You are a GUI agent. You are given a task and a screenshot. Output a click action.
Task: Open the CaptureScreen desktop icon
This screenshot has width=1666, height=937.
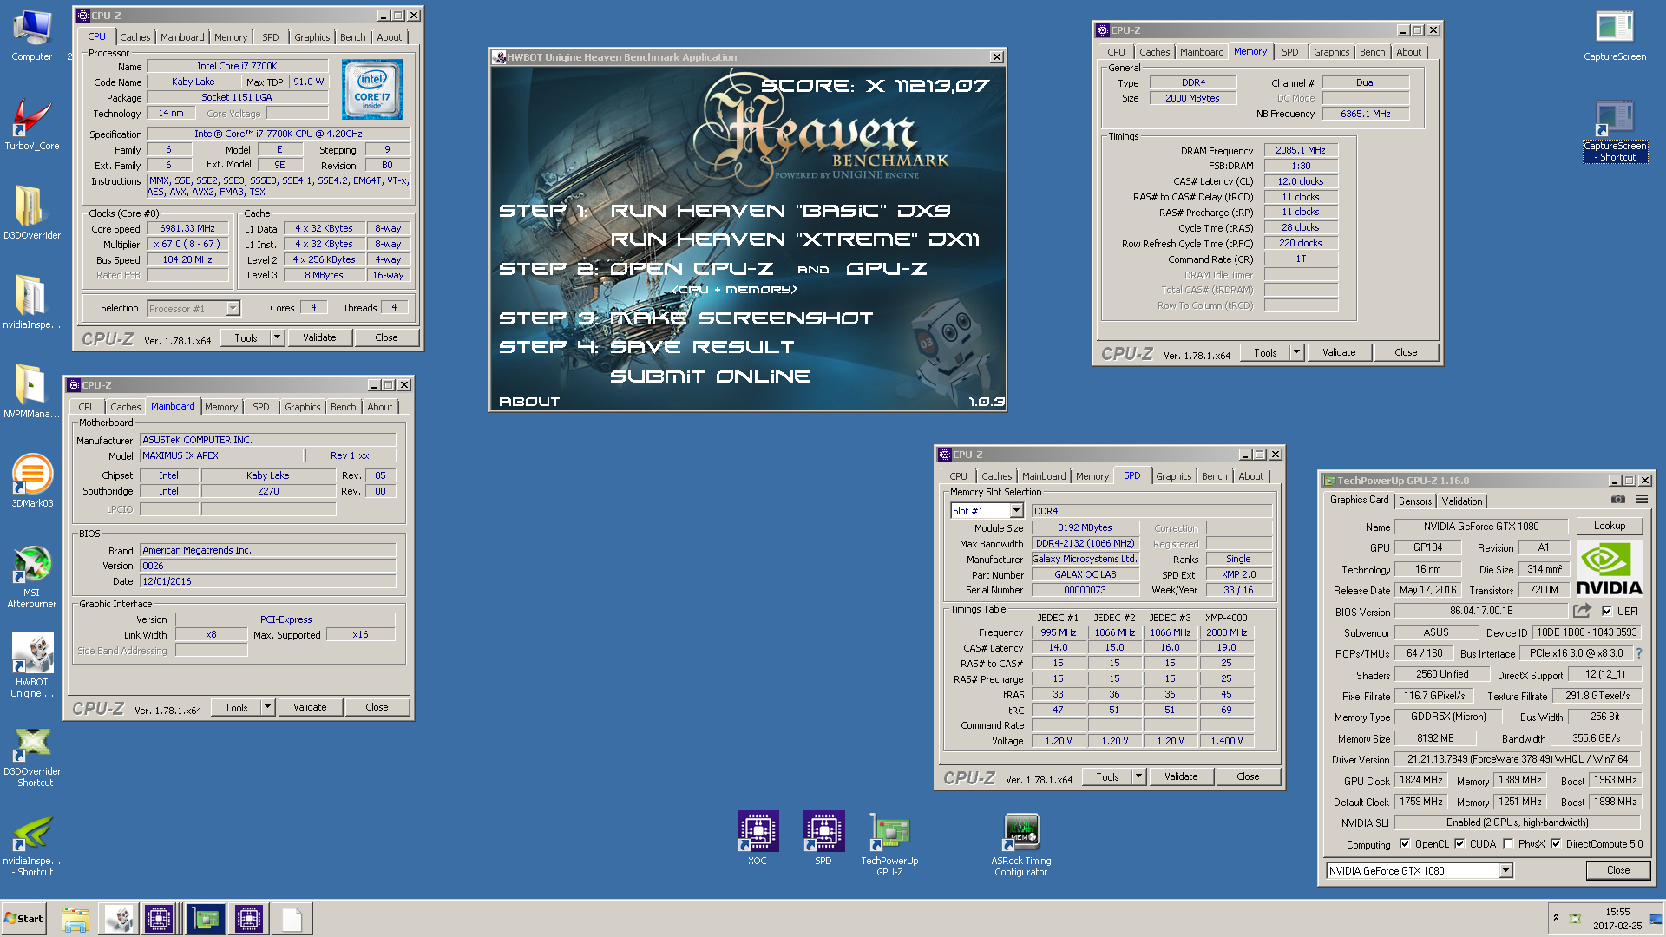coord(1614,36)
